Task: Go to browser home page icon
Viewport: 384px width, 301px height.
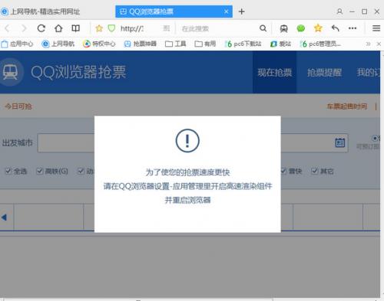Action: 58,28
